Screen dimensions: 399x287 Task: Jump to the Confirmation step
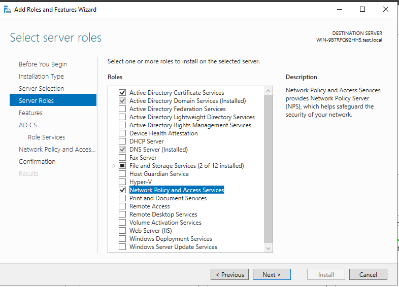click(x=37, y=162)
